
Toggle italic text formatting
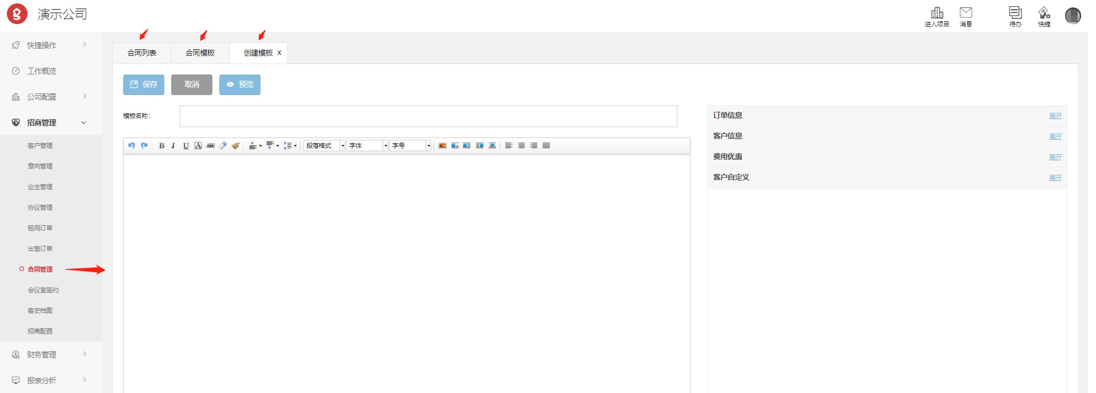[x=173, y=146]
